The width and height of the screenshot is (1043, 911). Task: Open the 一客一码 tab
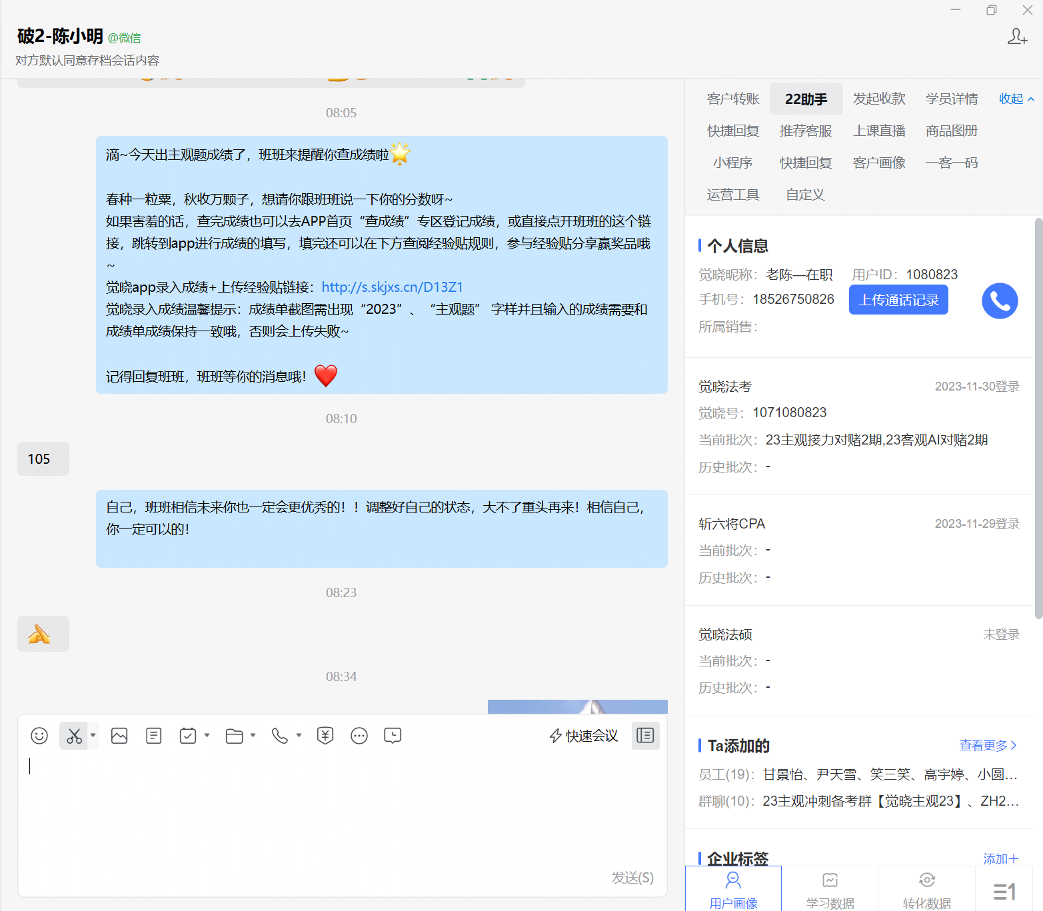(x=952, y=163)
